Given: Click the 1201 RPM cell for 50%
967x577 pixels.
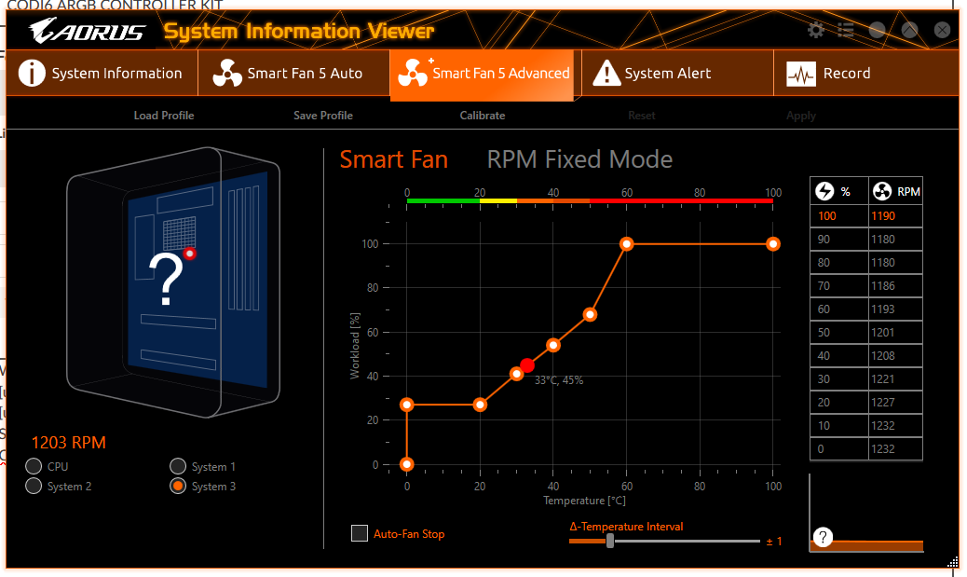Looking at the screenshot, I should pyautogui.click(x=895, y=333).
